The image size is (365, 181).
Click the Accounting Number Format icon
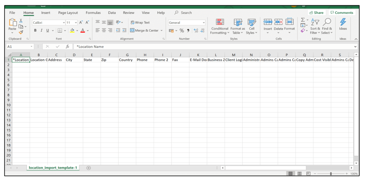tap(171, 31)
